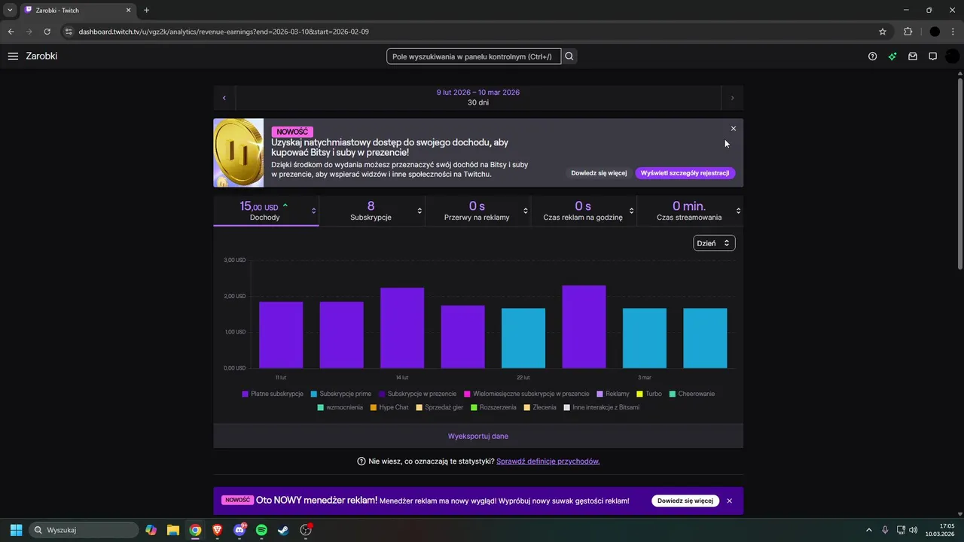Open Chrome extensions puzzle icon
This screenshot has height=542, width=964.
(x=908, y=32)
